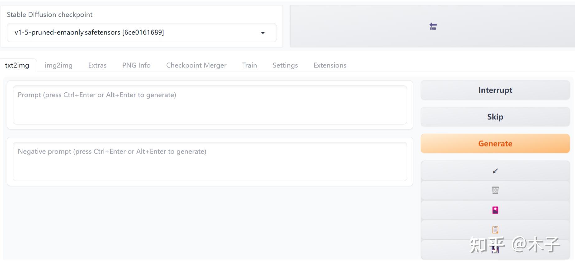
Task: Click the clipboard icon to apply styles
Action: (495, 230)
